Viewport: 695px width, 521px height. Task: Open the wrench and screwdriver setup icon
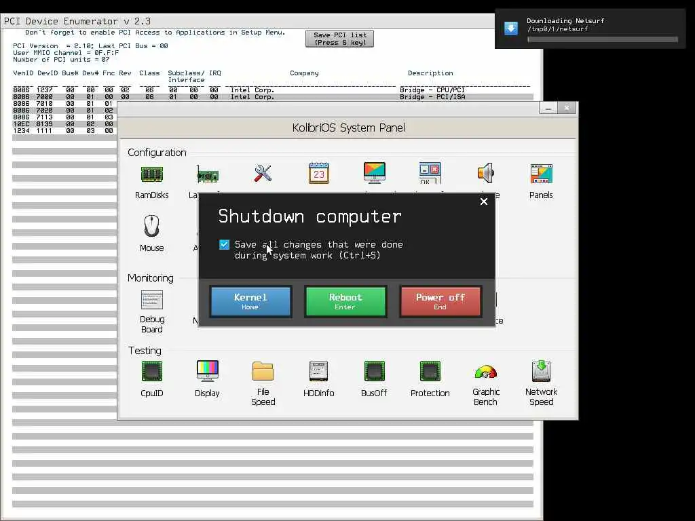[263, 173]
